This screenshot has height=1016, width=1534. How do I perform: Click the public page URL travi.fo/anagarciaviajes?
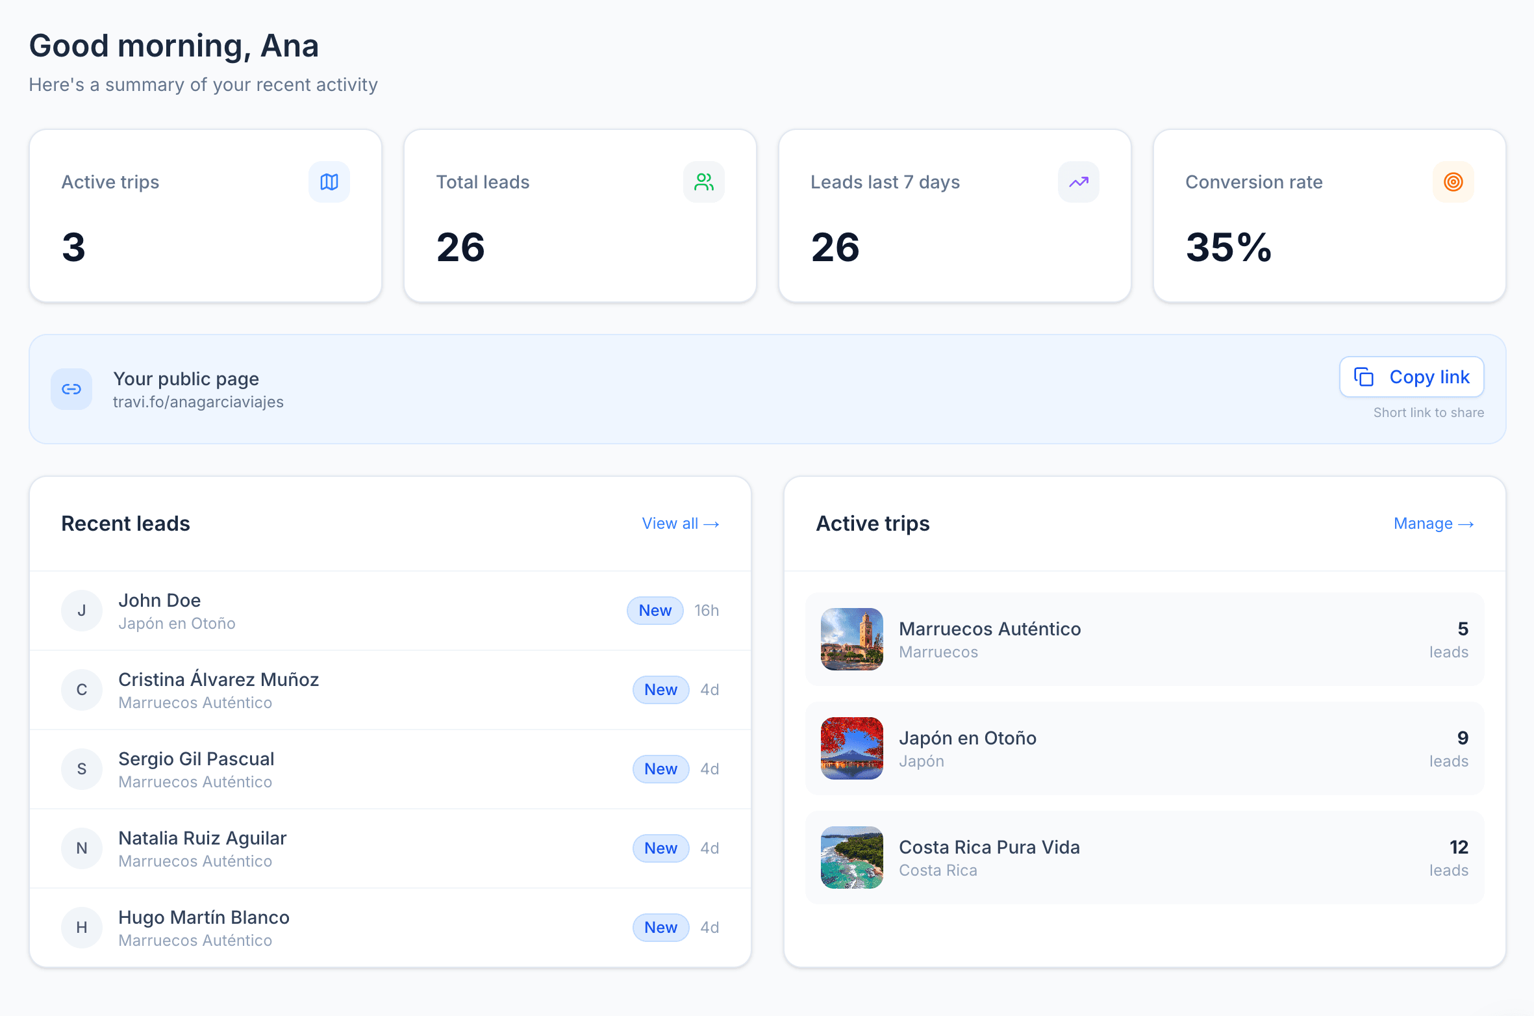pos(199,401)
